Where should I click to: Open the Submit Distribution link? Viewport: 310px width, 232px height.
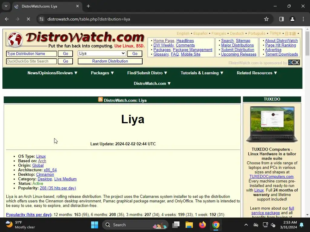(x=237, y=50)
